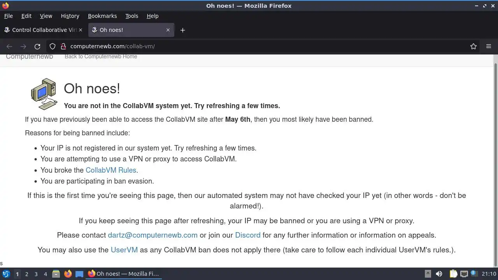Screen dimensions: 498x280
Task: Click the 'Oh noes!' heading
Action: [92, 88]
